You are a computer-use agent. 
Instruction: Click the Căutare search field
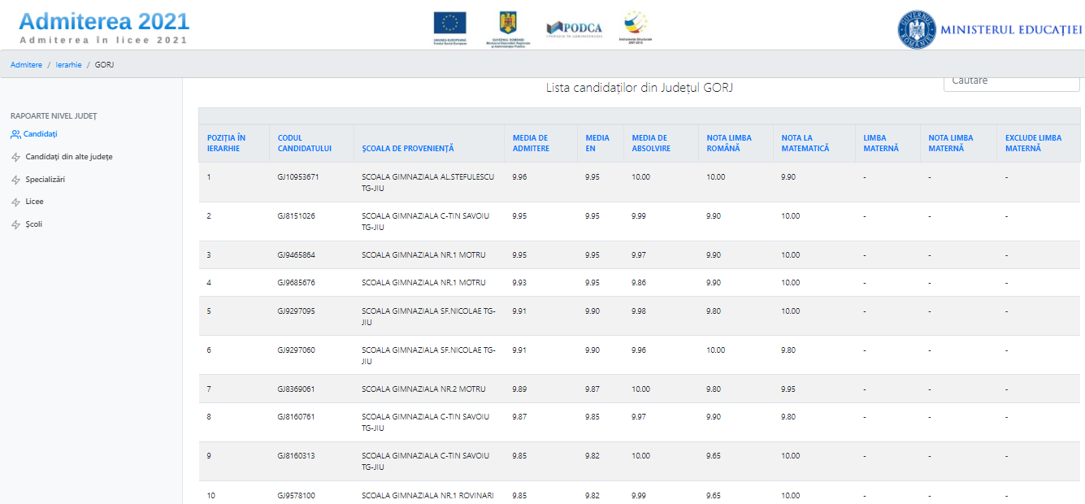click(1011, 81)
